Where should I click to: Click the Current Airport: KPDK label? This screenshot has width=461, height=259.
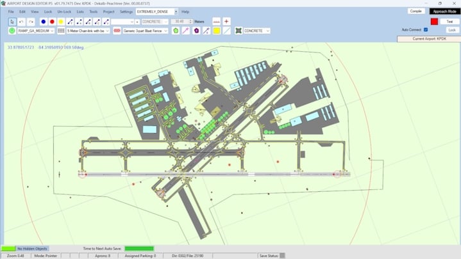pos(429,39)
